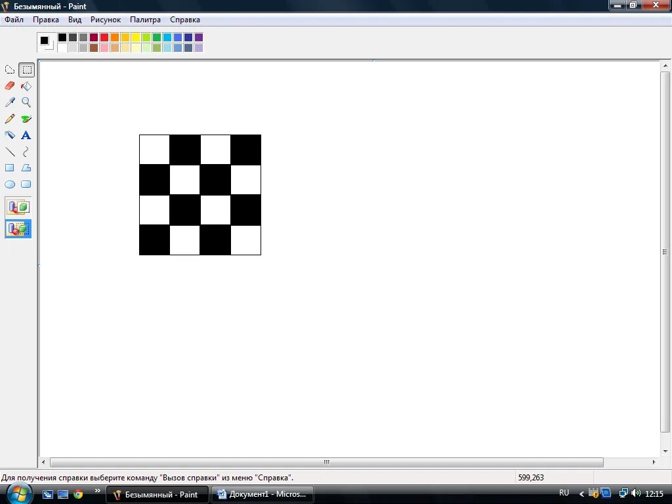Pick the white palette color
672x504 pixels.
62,47
